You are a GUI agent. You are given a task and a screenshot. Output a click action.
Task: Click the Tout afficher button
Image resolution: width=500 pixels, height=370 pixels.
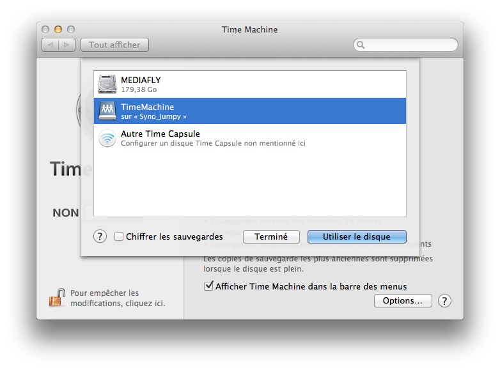click(x=114, y=45)
